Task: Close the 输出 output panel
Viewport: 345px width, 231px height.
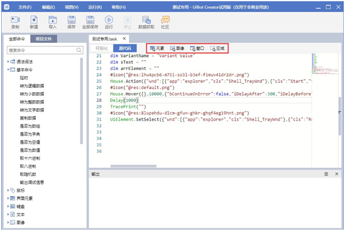Action: click(x=336, y=174)
